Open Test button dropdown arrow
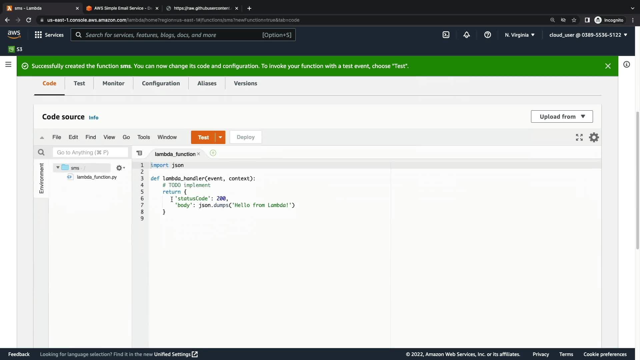 220,137
